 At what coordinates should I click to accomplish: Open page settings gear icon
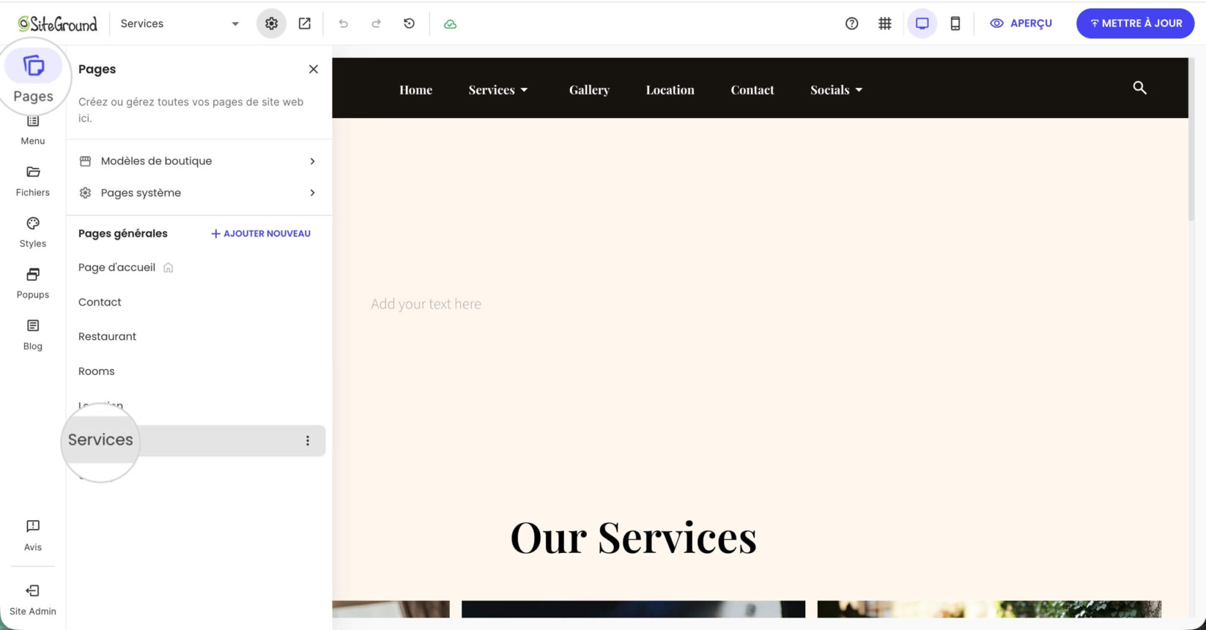[272, 23]
